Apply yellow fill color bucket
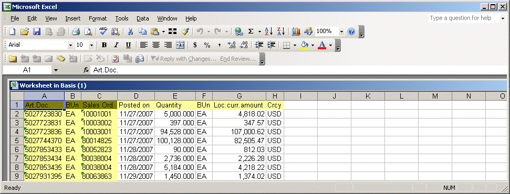The height and width of the screenshot is (194, 510). [x=304, y=45]
